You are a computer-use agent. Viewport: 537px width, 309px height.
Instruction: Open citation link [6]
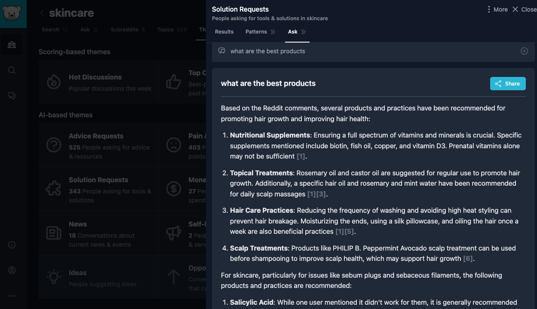click(468, 259)
